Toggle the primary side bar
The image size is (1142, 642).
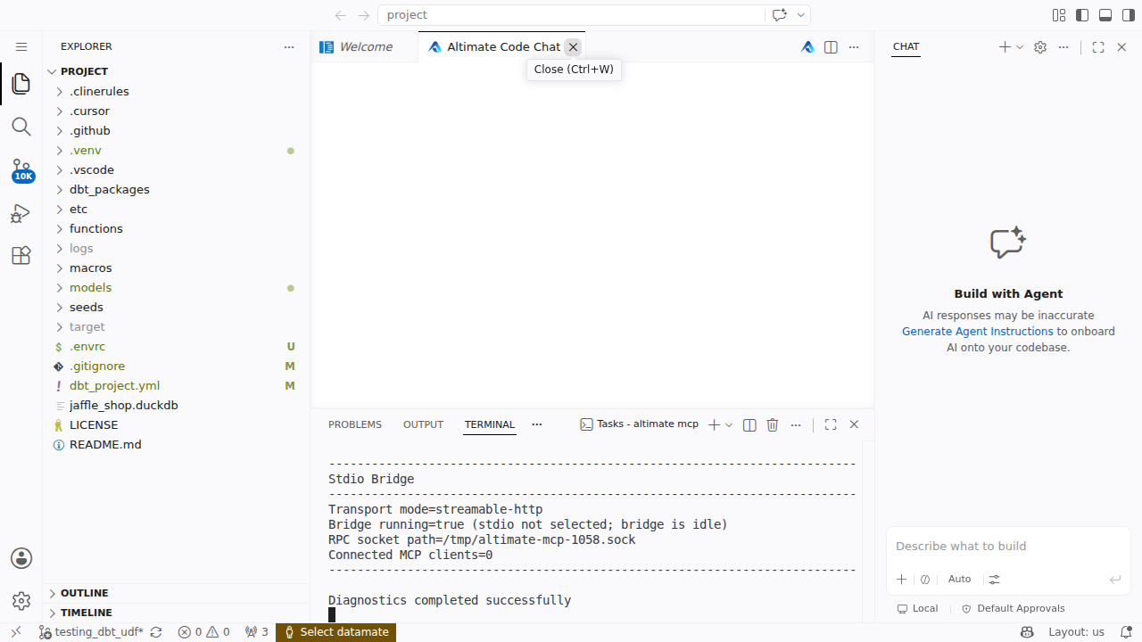(x=1082, y=15)
